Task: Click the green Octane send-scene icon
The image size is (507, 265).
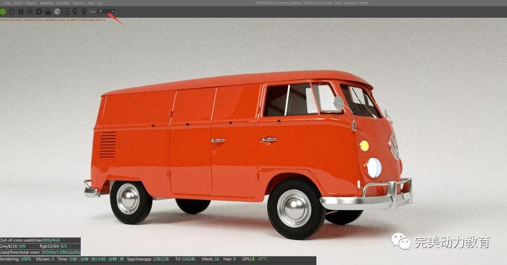Action: (x=3, y=12)
